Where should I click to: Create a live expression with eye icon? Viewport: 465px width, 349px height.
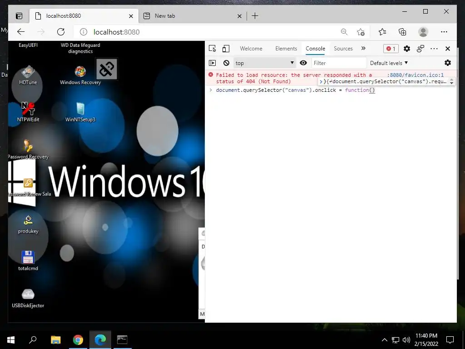303,63
